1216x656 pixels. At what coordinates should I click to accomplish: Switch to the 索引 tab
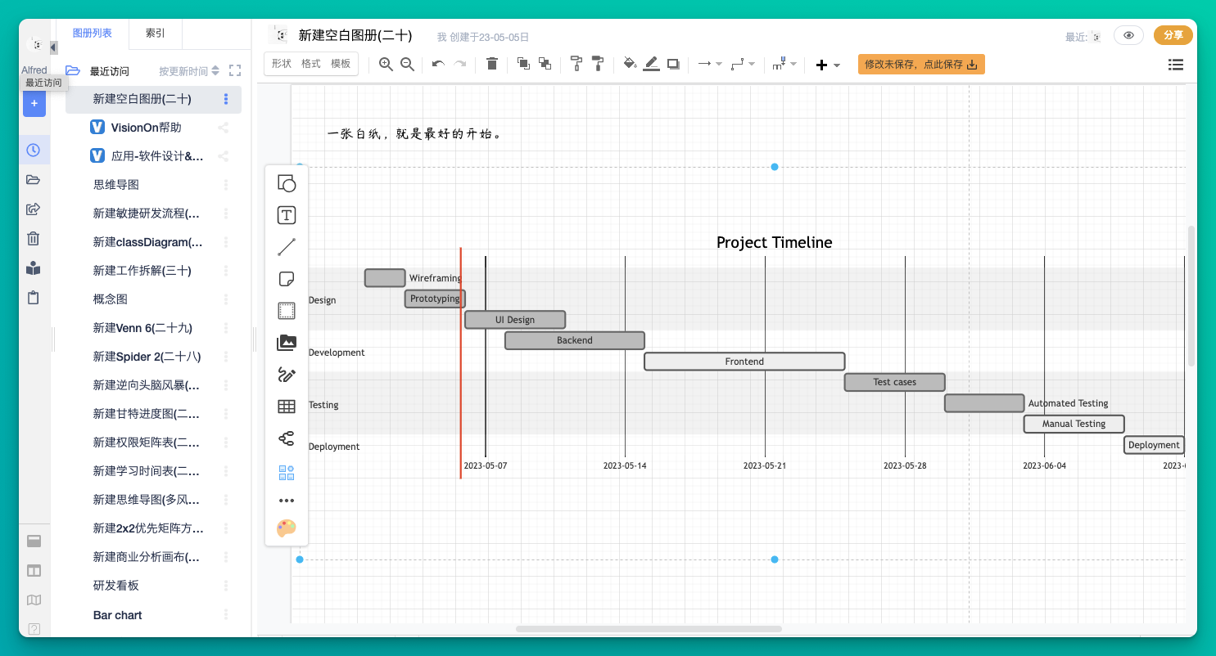(x=155, y=34)
